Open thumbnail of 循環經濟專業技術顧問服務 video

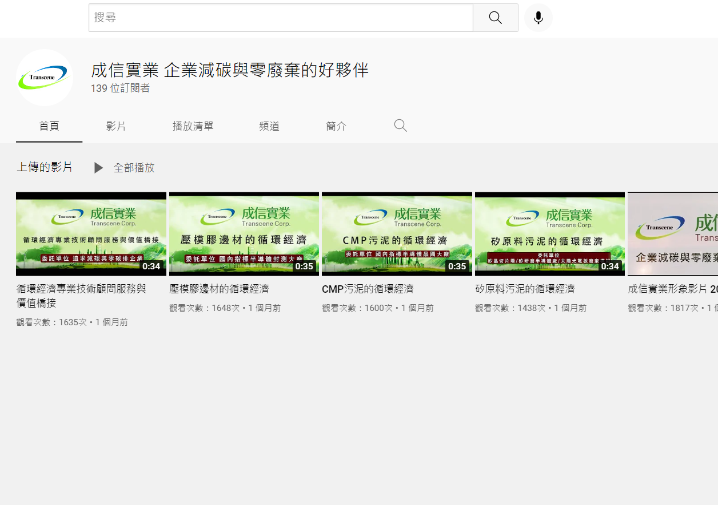(x=91, y=234)
